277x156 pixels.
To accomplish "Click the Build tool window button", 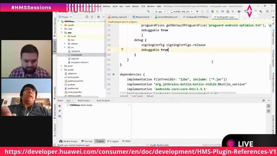I will pos(100,141).
